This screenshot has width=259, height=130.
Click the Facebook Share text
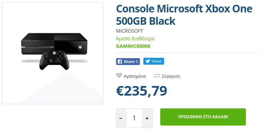(x=129, y=62)
